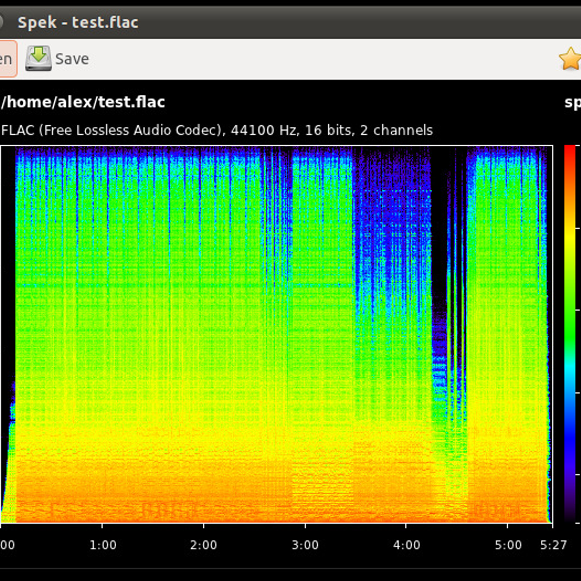The image size is (581, 581).
Task: Click the FLAC codec information line
Action: tap(217, 130)
